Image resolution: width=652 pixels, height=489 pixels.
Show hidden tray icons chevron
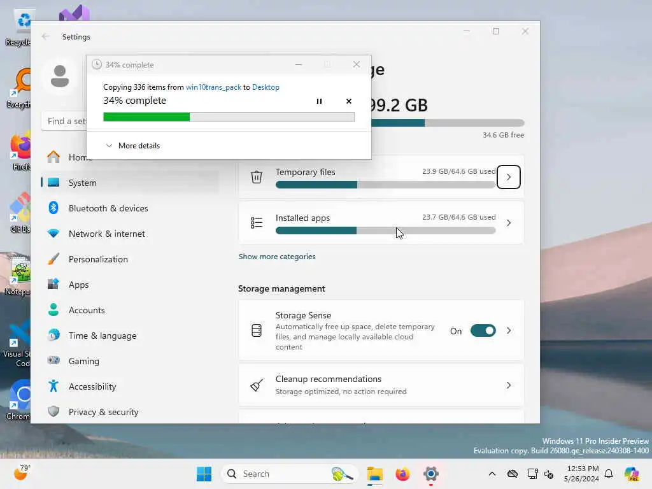coord(492,474)
